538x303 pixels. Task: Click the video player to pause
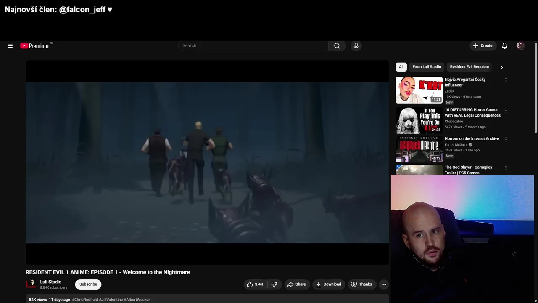(x=207, y=162)
